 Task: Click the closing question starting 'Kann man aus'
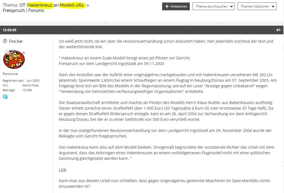click(x=164, y=184)
